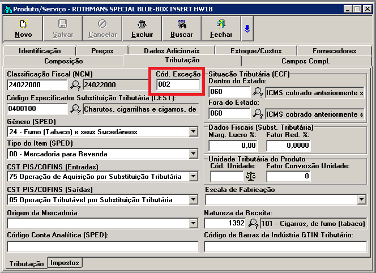Click the Novo toolbar button
This screenshot has width=376, height=273.
click(23, 28)
